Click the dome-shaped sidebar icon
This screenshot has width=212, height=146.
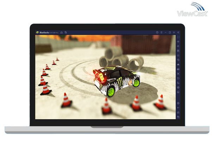[178, 65]
